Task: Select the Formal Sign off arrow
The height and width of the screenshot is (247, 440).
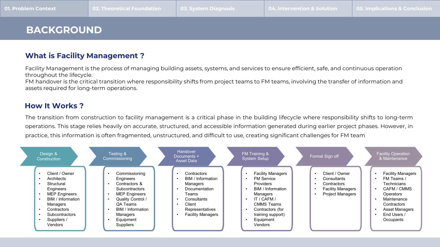Action: (324, 156)
